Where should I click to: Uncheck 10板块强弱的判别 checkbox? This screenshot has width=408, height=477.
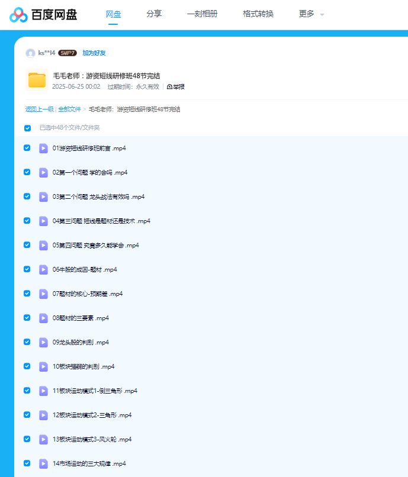(x=27, y=366)
